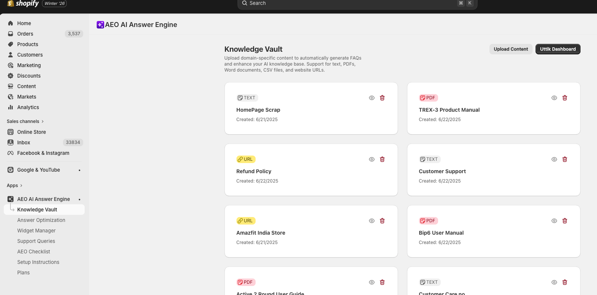Click the Content icon in the sidebar
This screenshot has width=597, height=295.
pyautogui.click(x=10, y=86)
